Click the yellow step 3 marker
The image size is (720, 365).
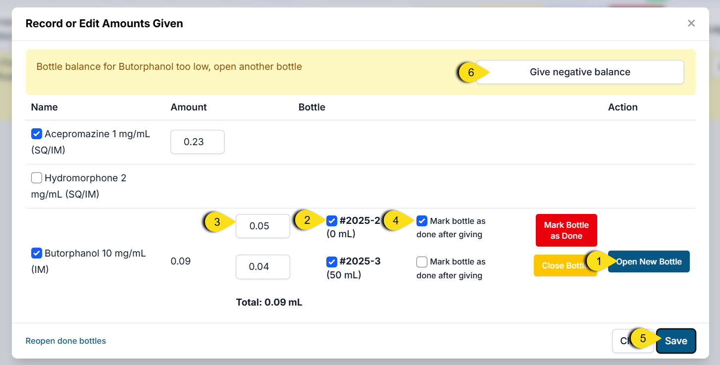pos(216,223)
